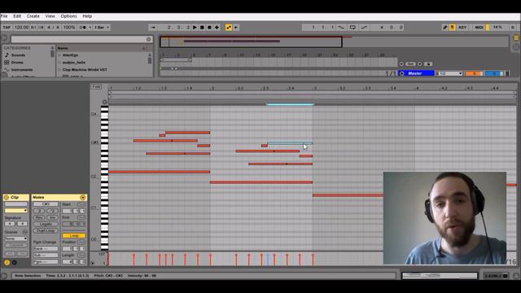Click the long C2 red note
This screenshot has height=293, width=521.
[160, 172]
